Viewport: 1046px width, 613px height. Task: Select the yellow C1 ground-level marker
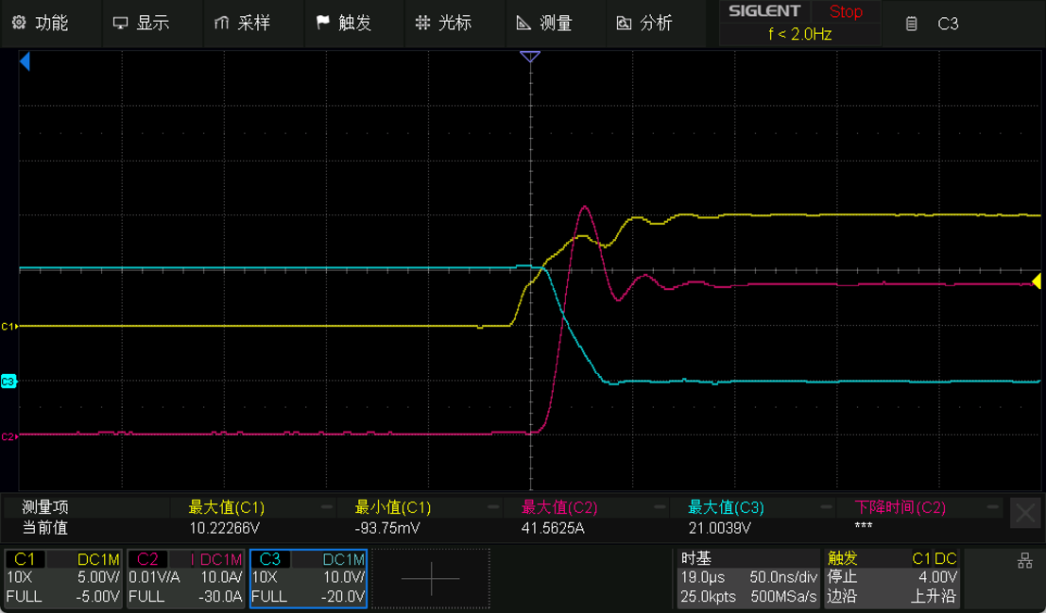9,326
